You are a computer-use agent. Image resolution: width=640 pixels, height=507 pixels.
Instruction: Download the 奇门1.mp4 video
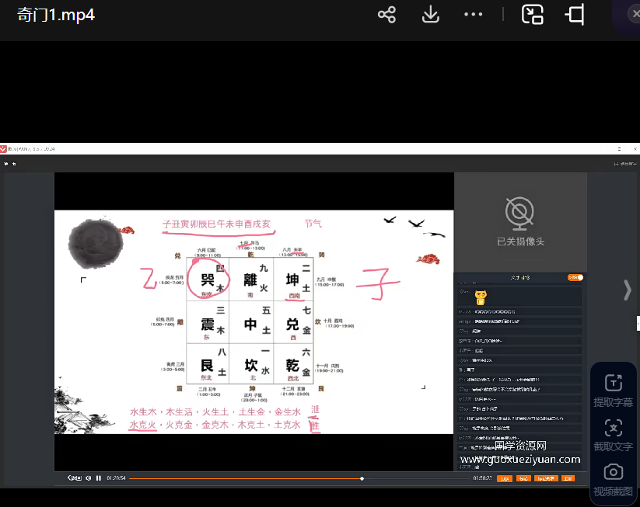click(x=430, y=15)
